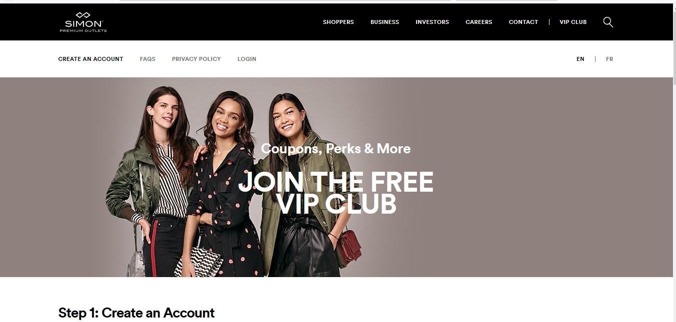676x322 pixels.
Task: Click the Coupons, Perks & More text
Action: click(336, 149)
